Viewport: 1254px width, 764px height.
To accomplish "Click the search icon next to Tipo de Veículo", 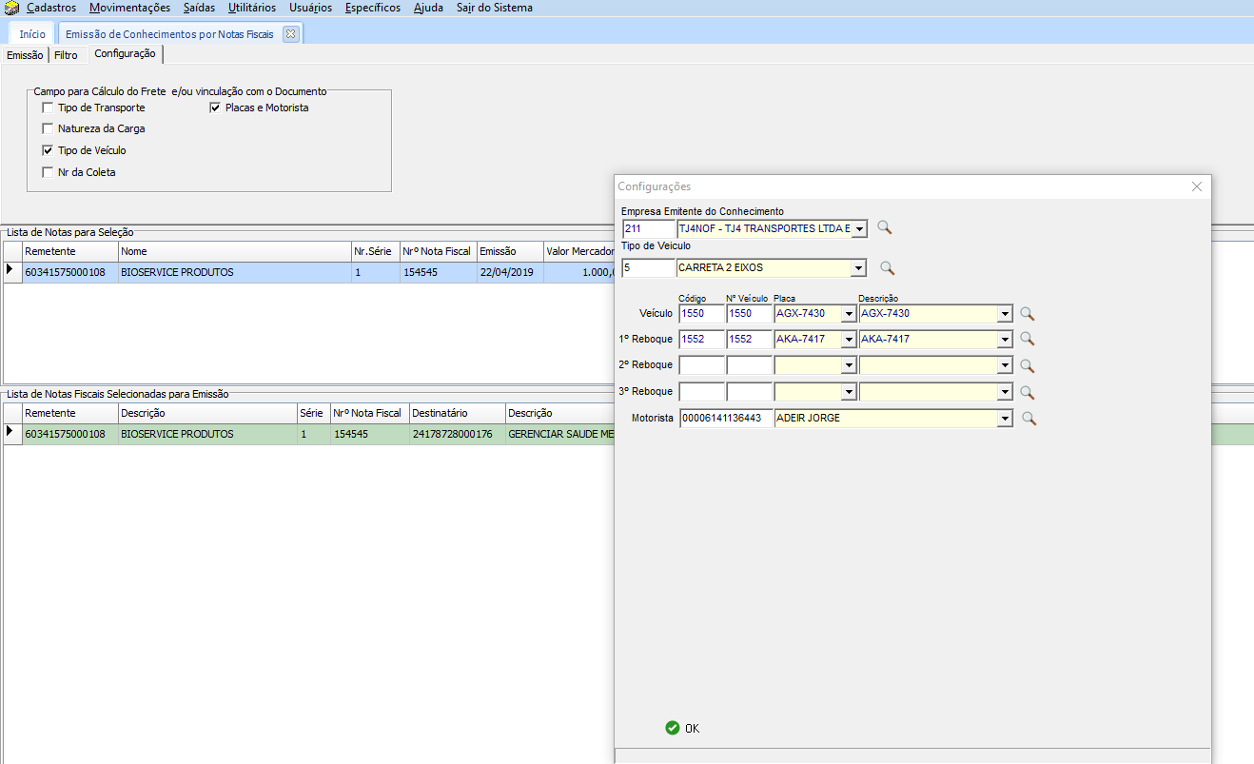I will click(x=887, y=268).
